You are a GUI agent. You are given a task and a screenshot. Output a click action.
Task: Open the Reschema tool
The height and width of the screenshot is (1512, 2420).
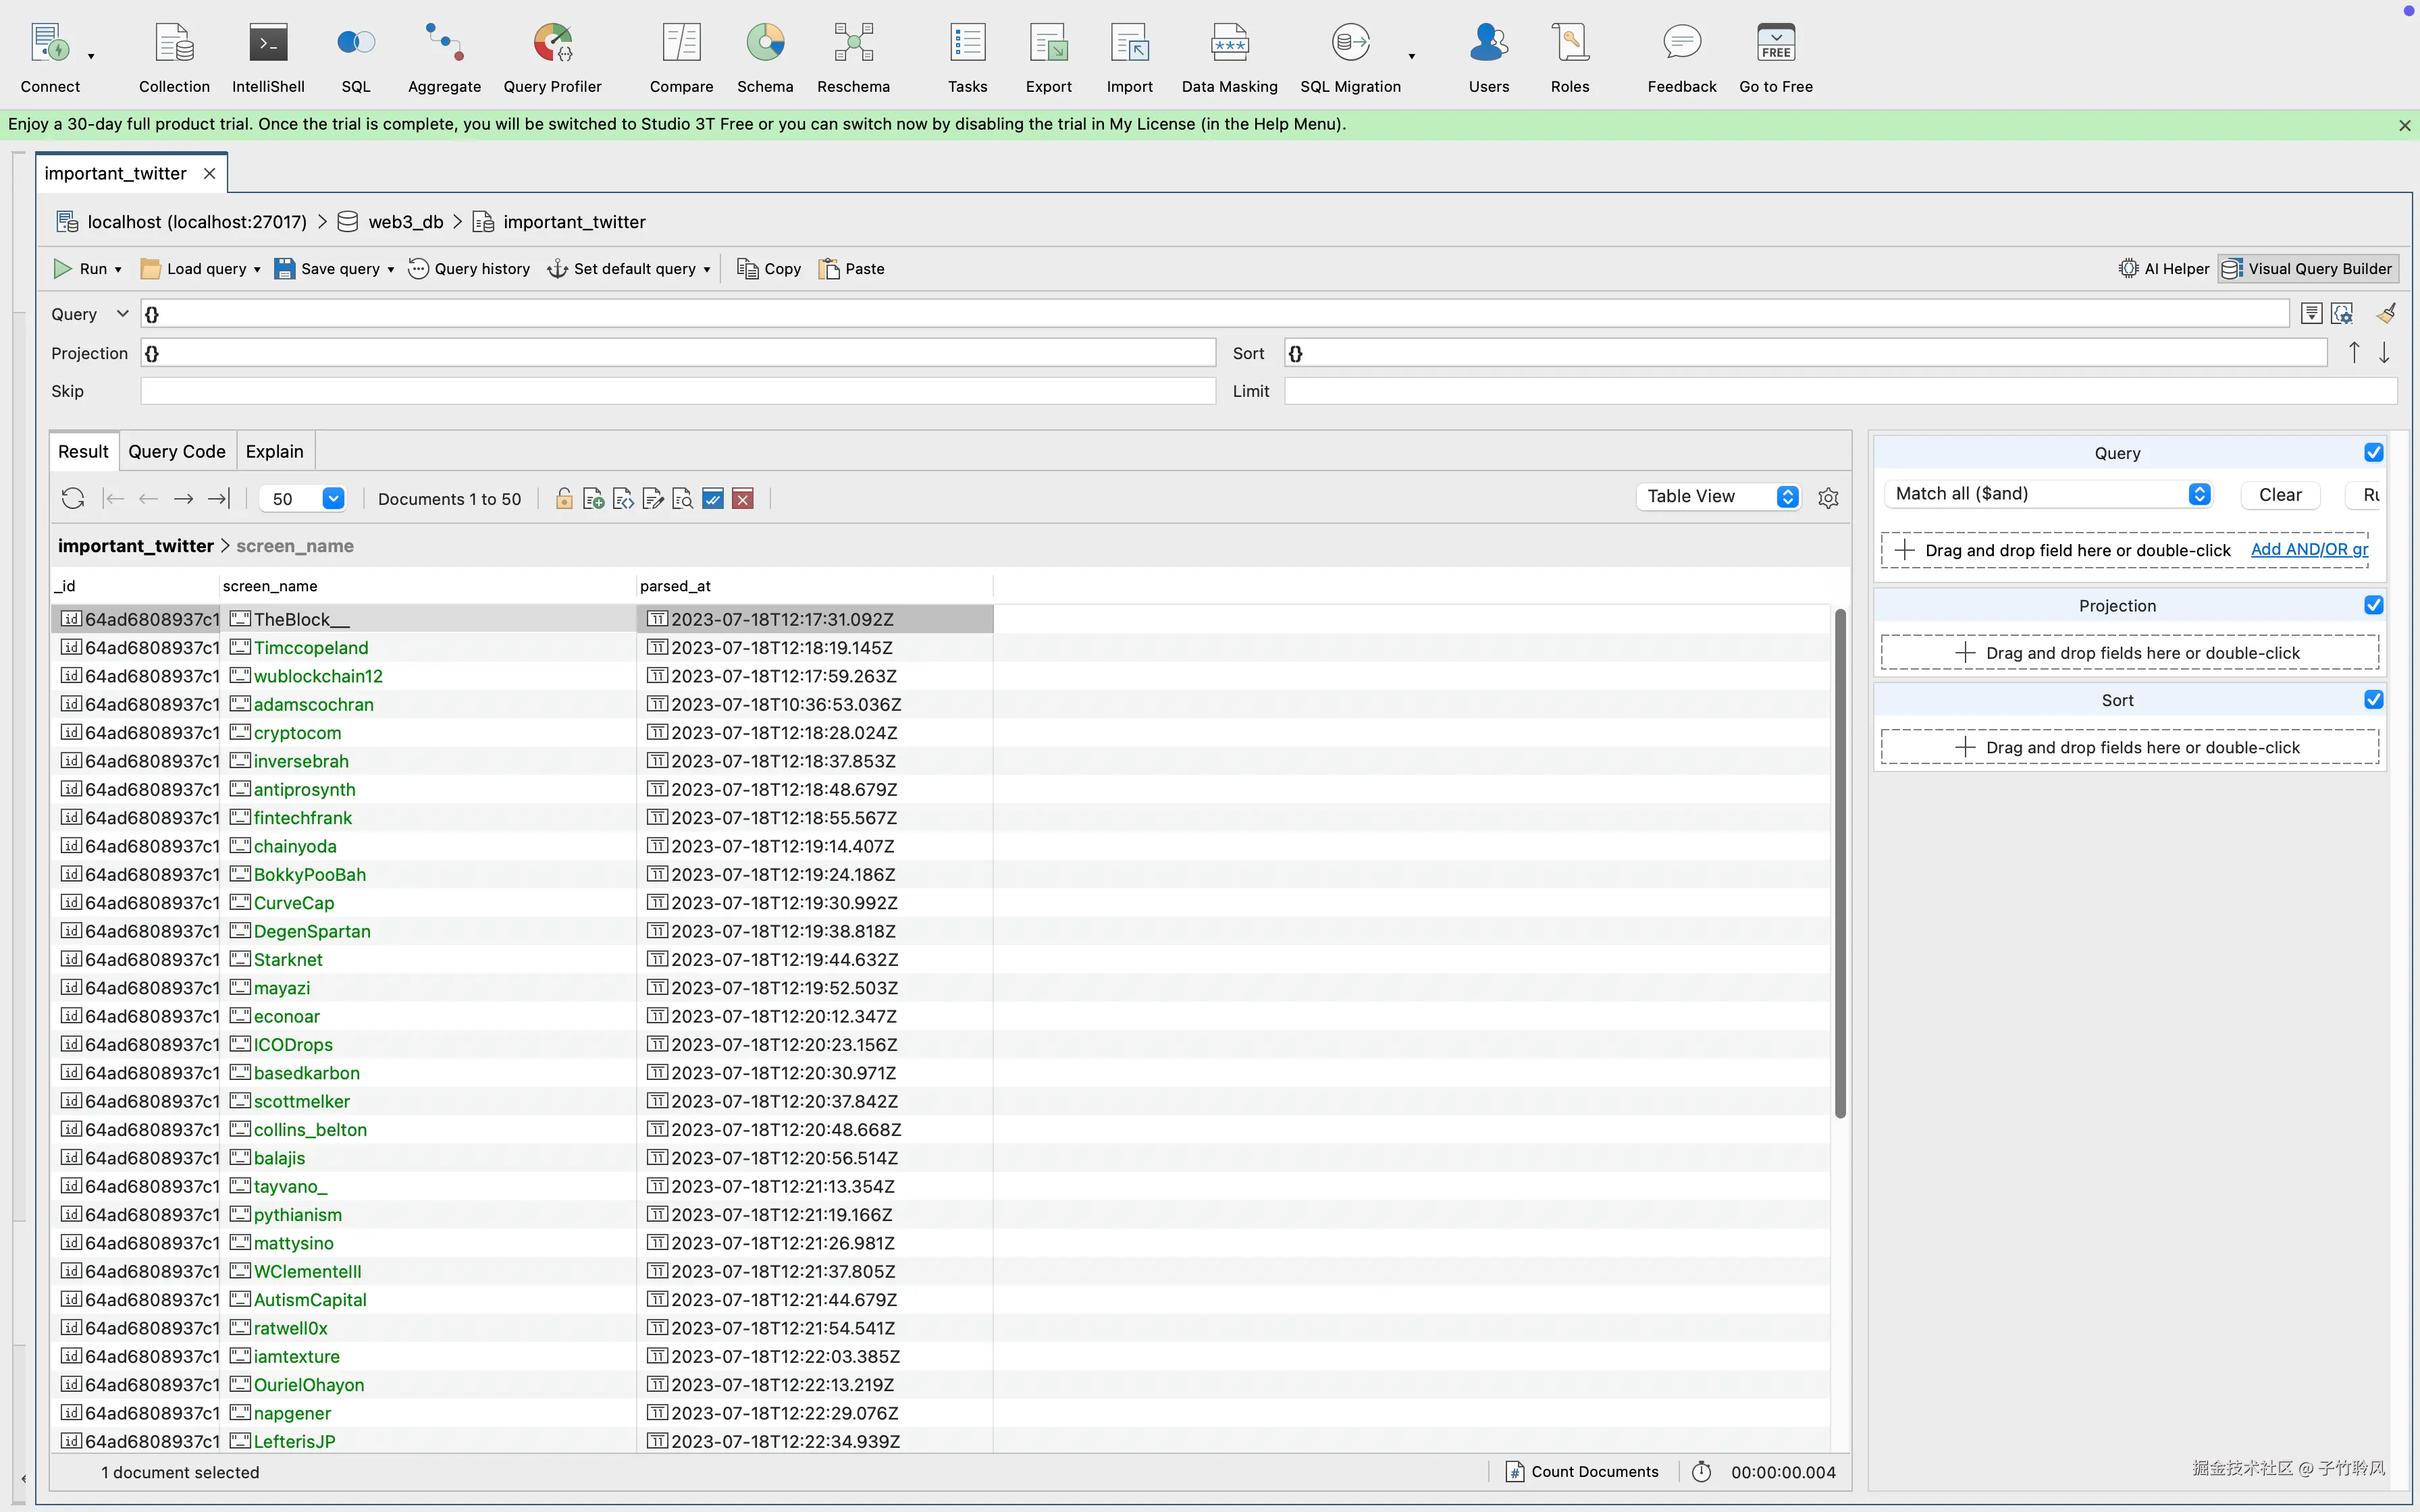coord(853,58)
